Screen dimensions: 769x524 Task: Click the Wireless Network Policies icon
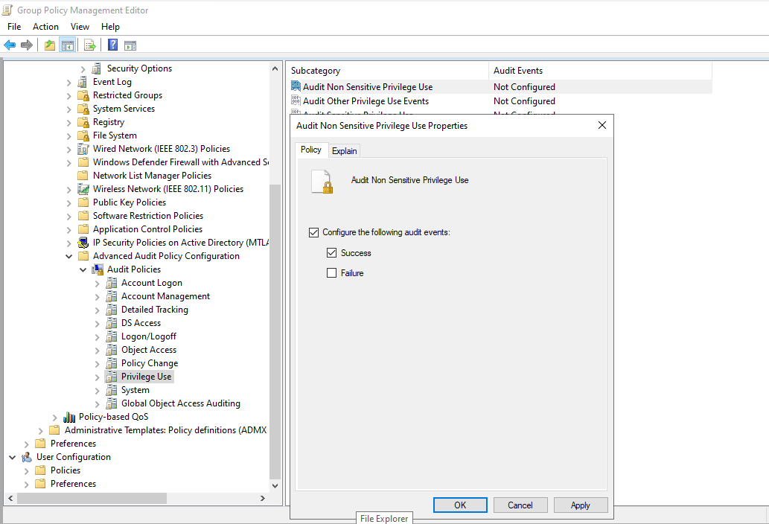click(83, 189)
